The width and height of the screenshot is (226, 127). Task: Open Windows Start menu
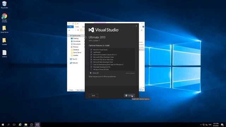point(3,125)
